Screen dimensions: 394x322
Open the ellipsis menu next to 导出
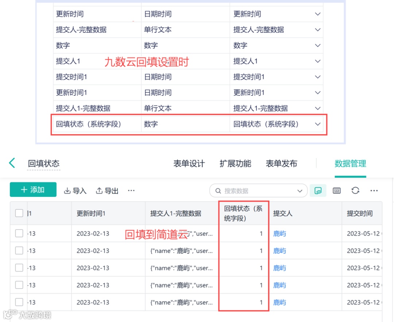click(131, 190)
